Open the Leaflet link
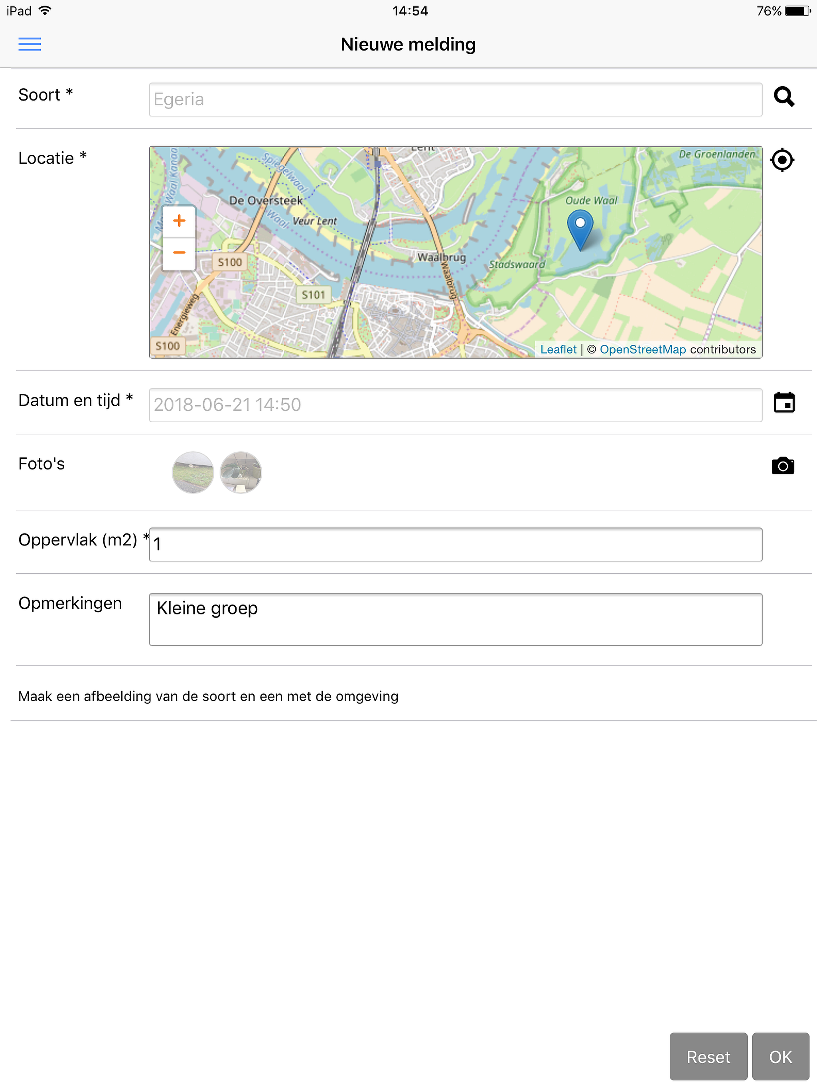Image resolution: width=817 pixels, height=1090 pixels. (x=558, y=350)
